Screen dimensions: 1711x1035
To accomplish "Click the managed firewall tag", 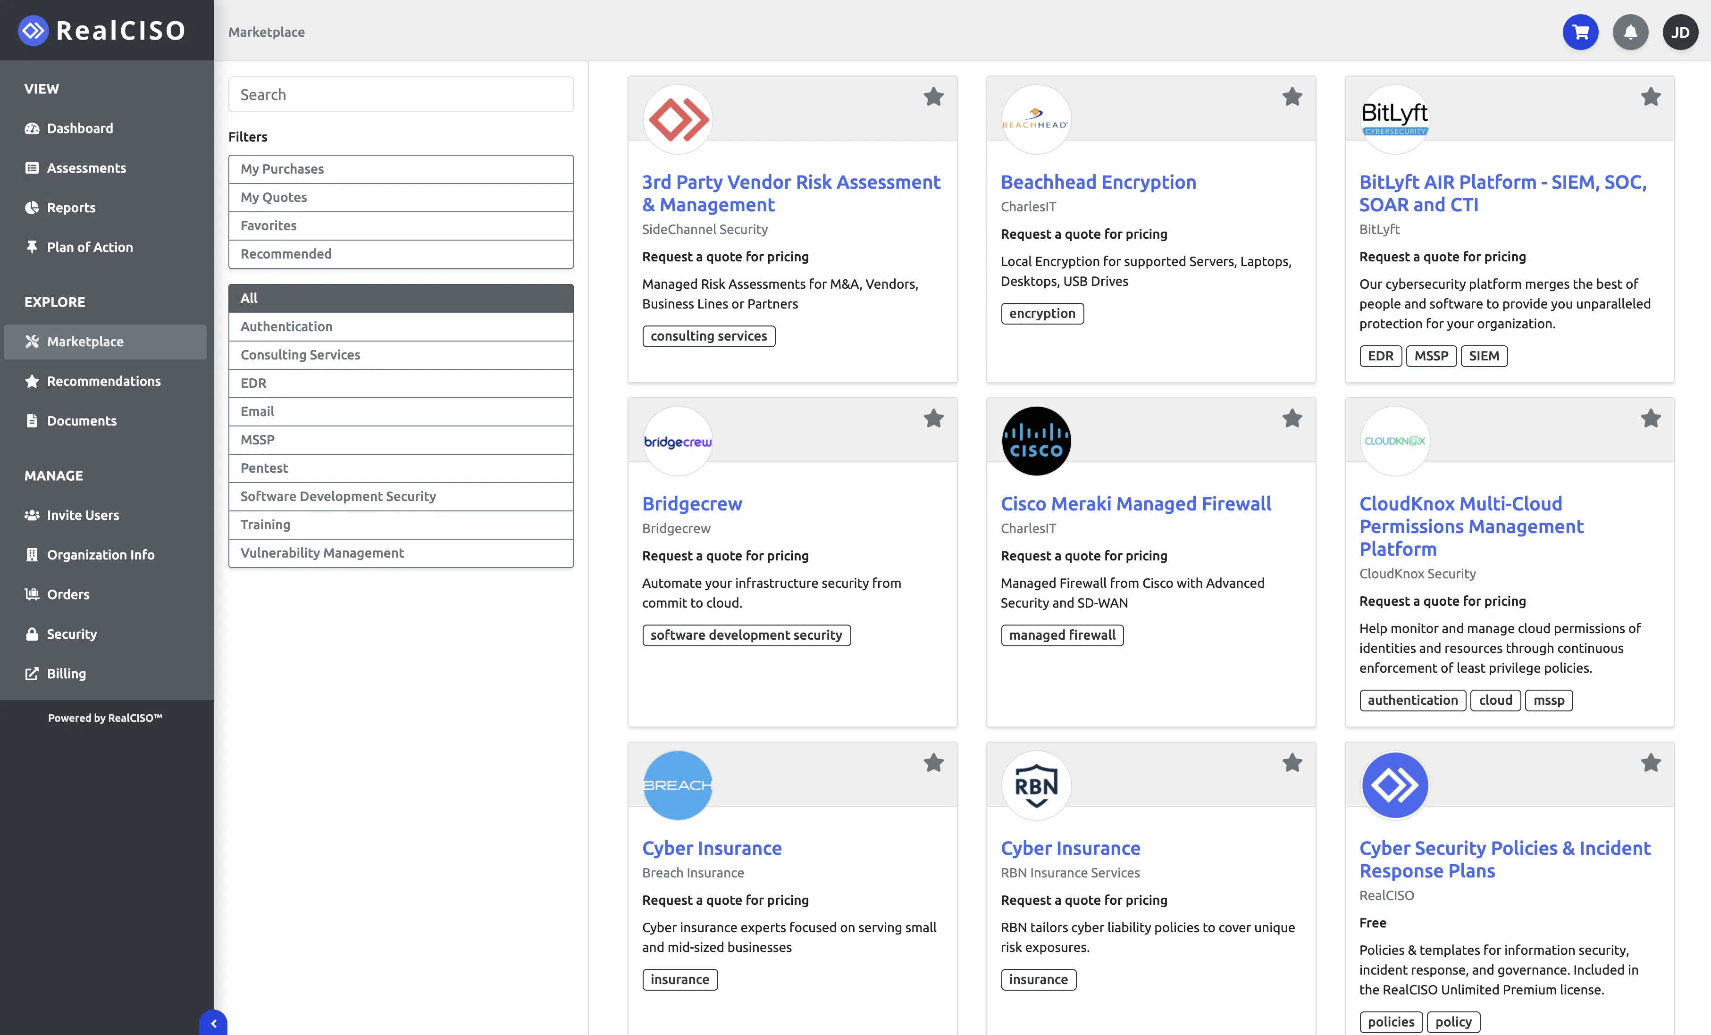I will [x=1062, y=635].
